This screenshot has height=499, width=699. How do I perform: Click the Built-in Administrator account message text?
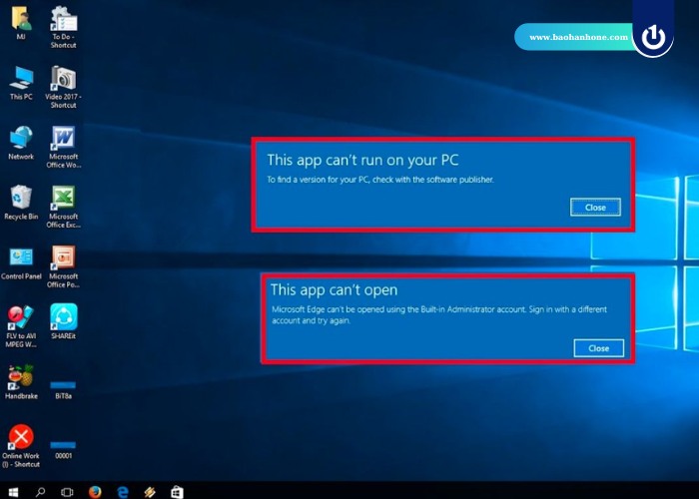439,314
